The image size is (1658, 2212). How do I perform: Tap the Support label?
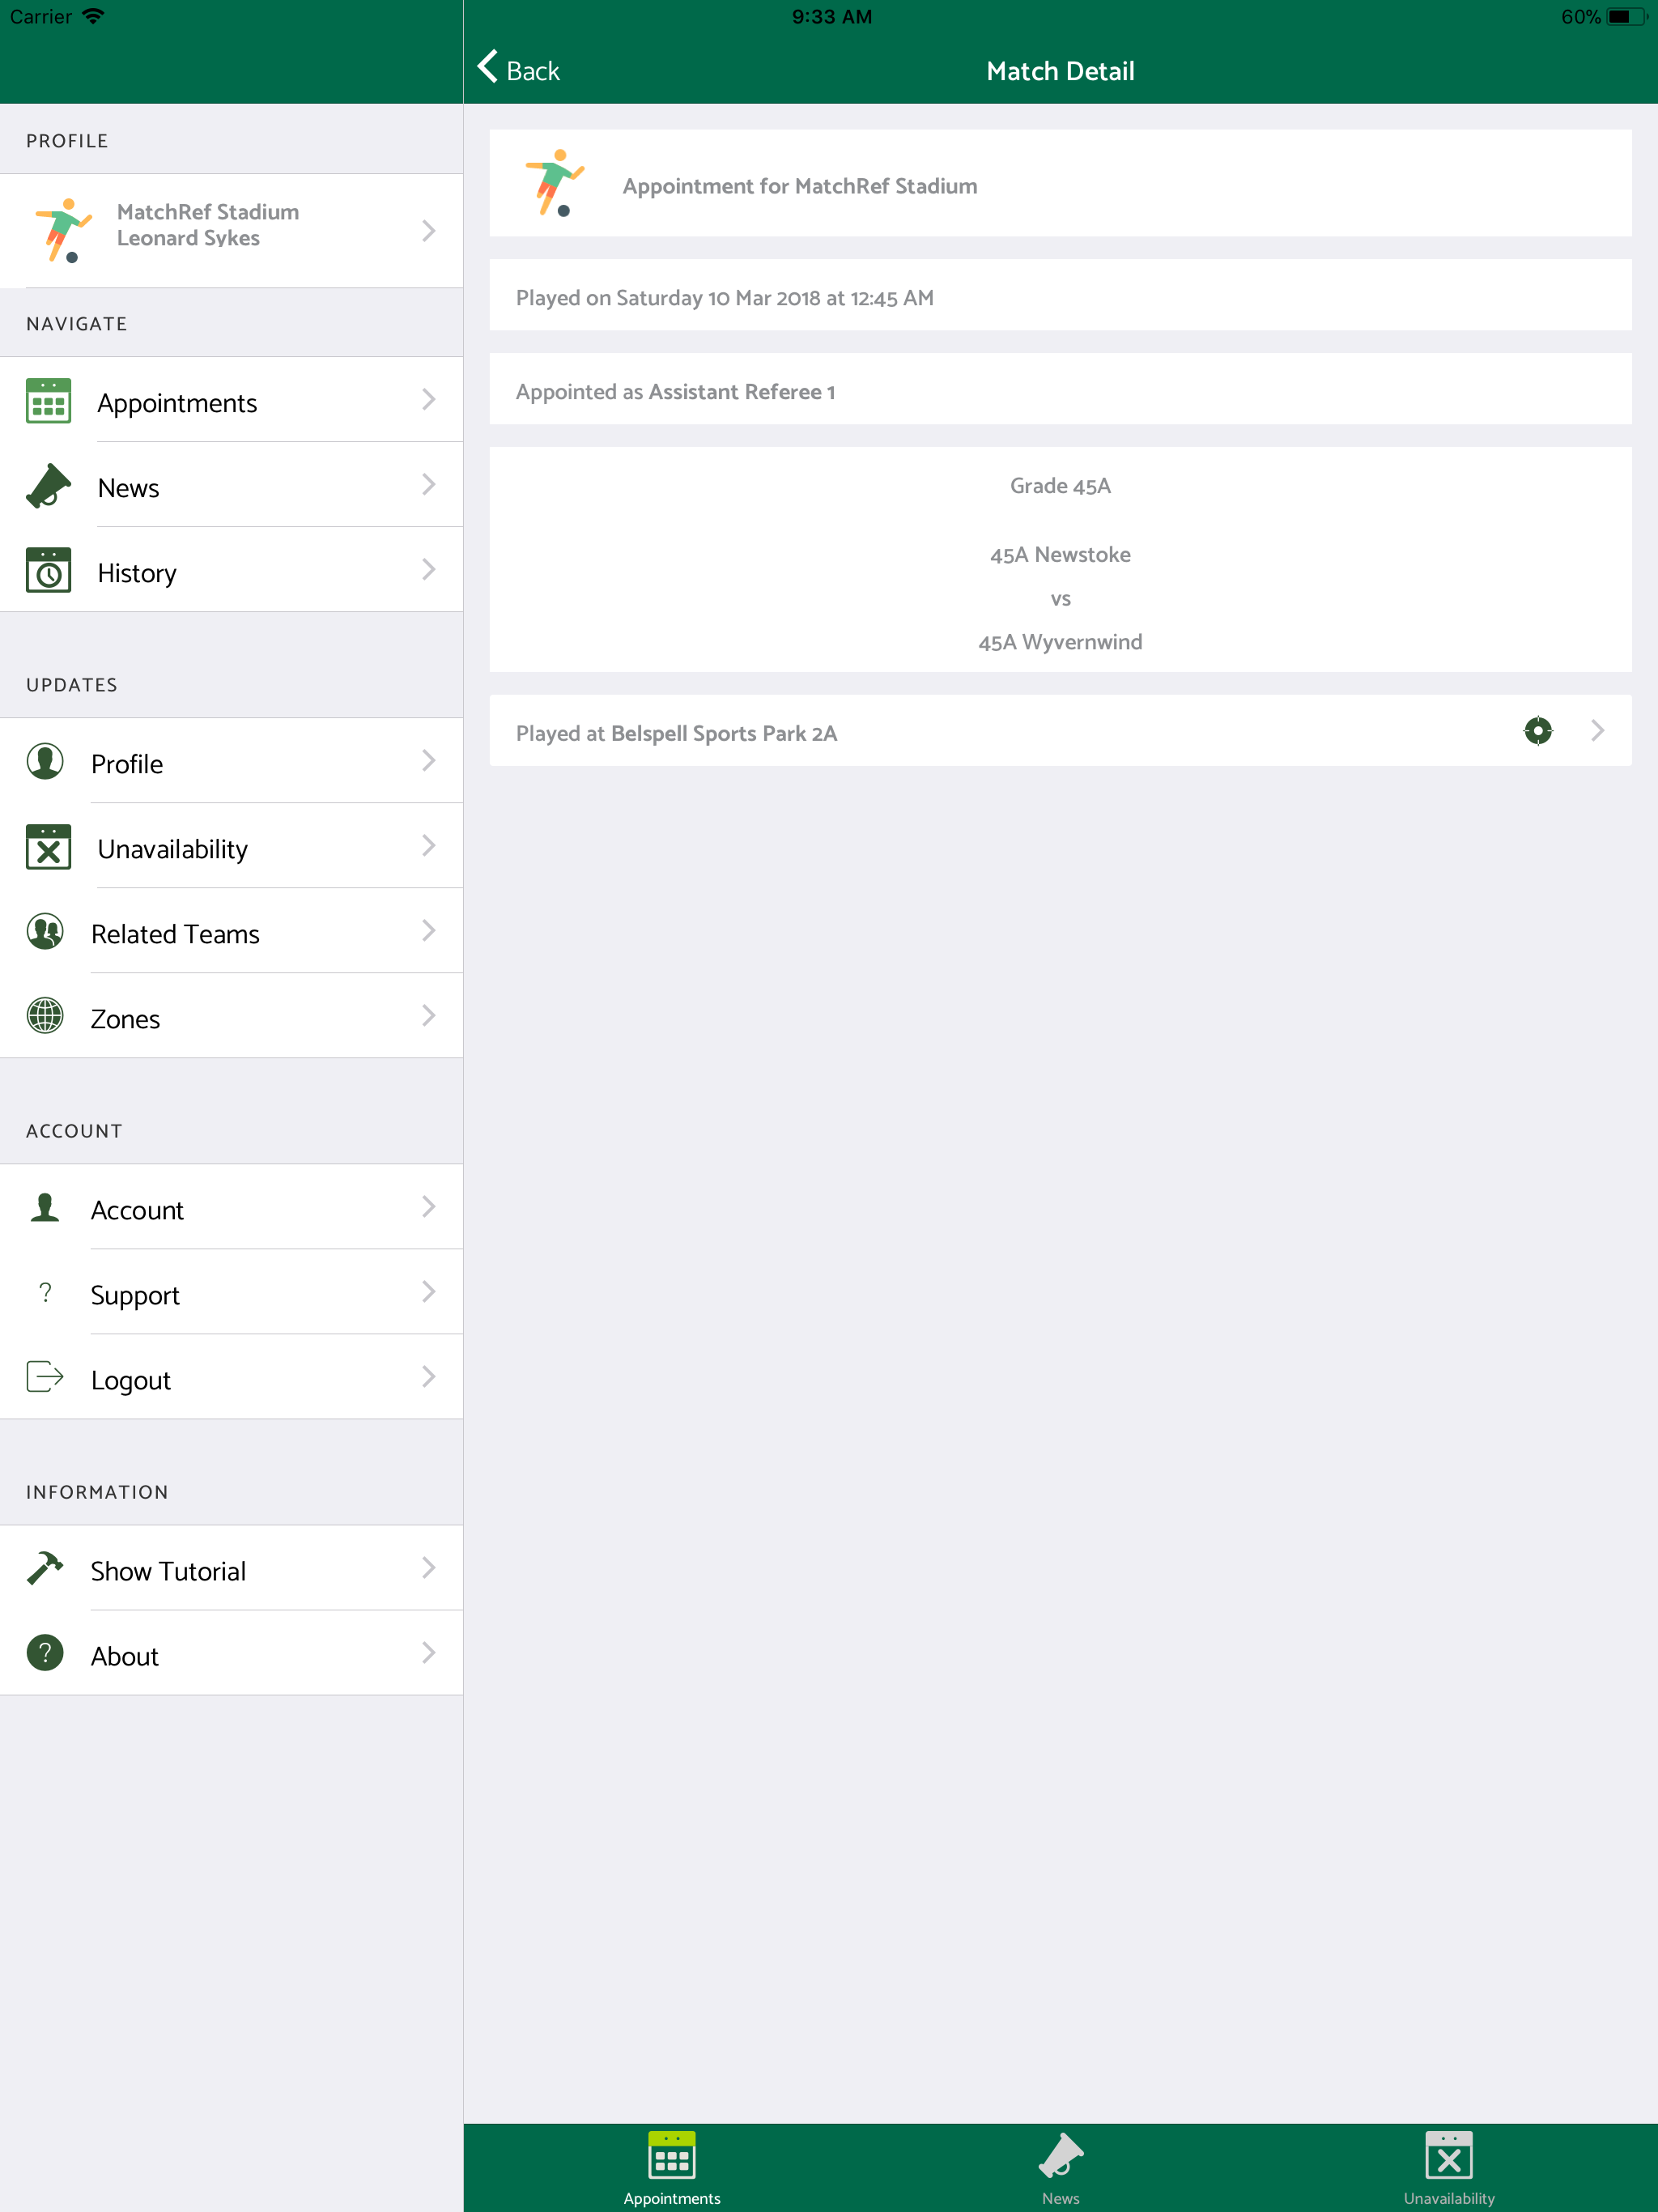135,1295
